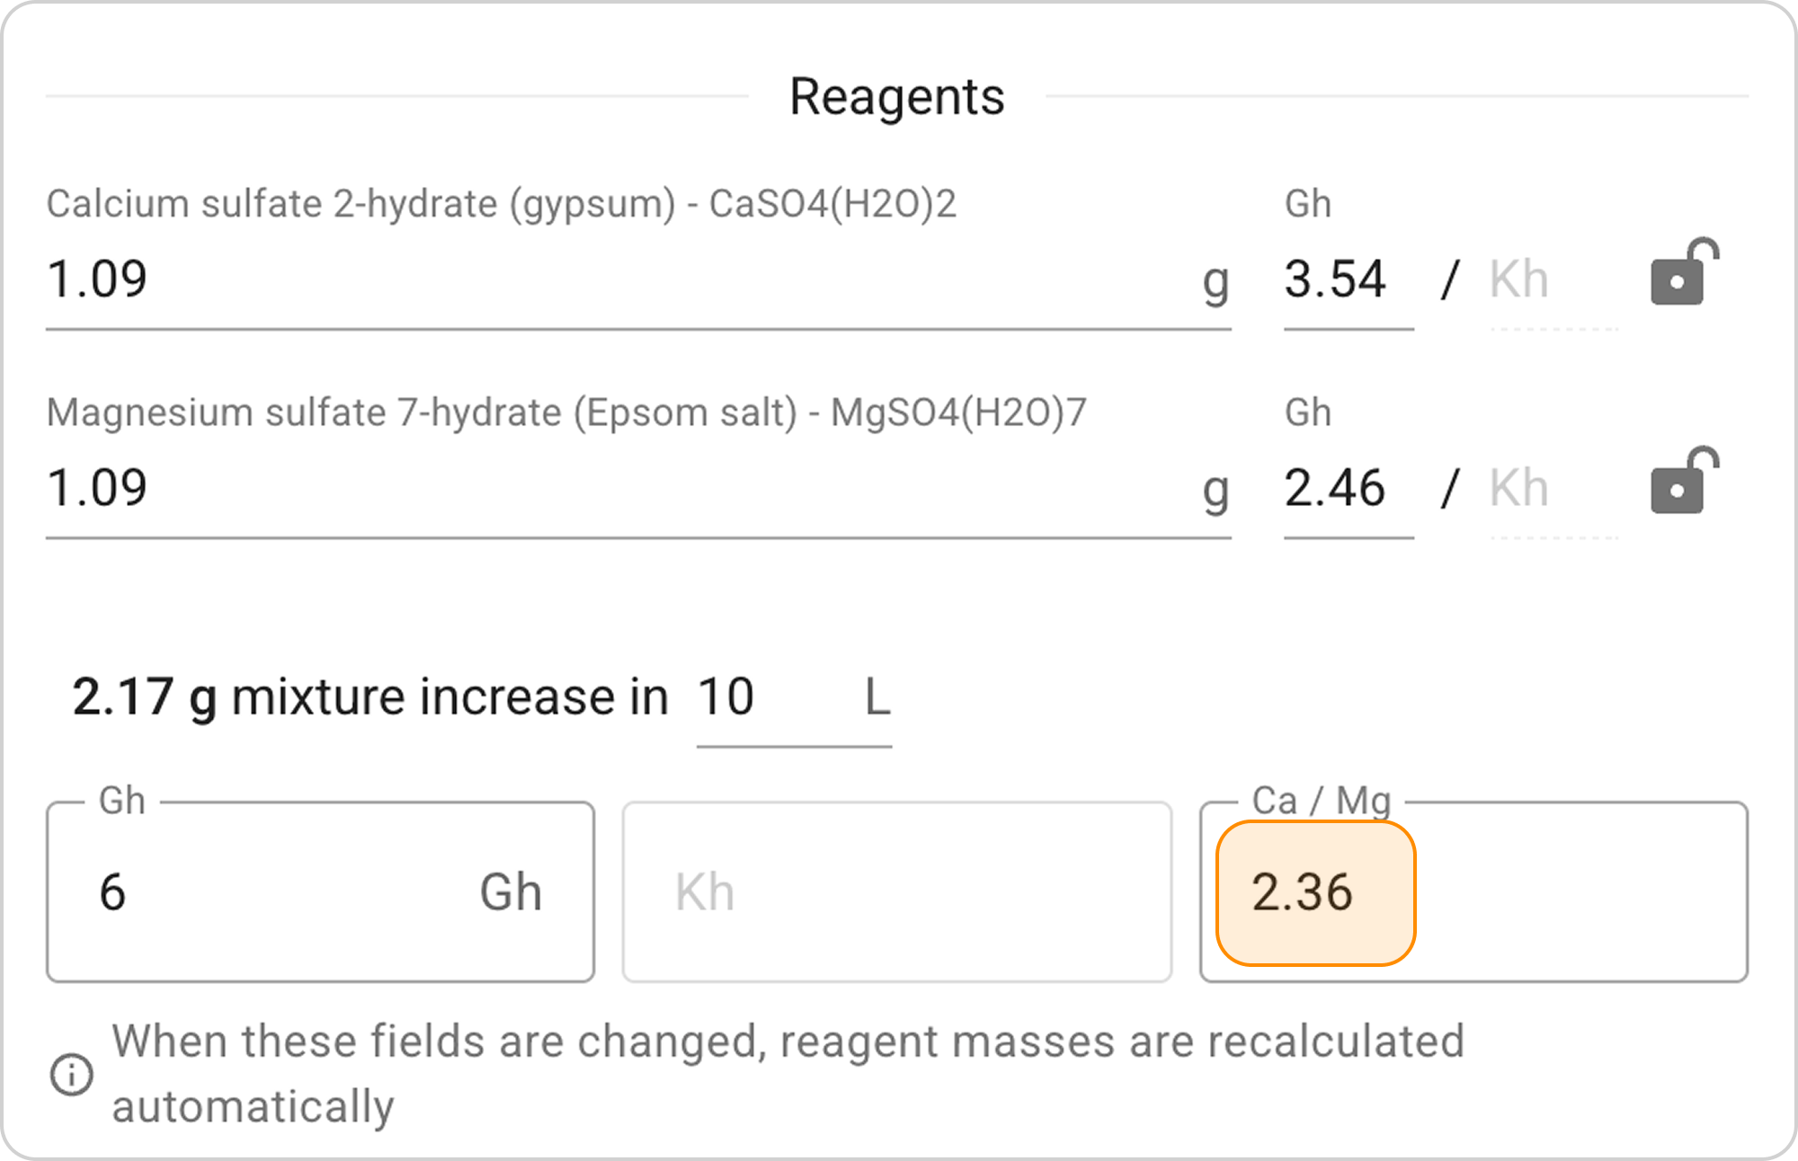This screenshot has height=1161, width=1798.
Task: Click the L volume unit label
Action: click(877, 697)
